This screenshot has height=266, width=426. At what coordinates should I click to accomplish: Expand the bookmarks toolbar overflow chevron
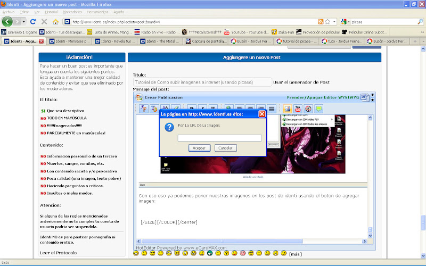[422, 32]
